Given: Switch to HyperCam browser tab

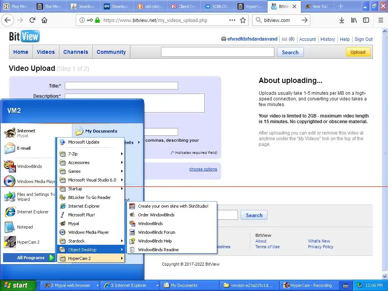Looking at the screenshot, I should click(x=250, y=6).
